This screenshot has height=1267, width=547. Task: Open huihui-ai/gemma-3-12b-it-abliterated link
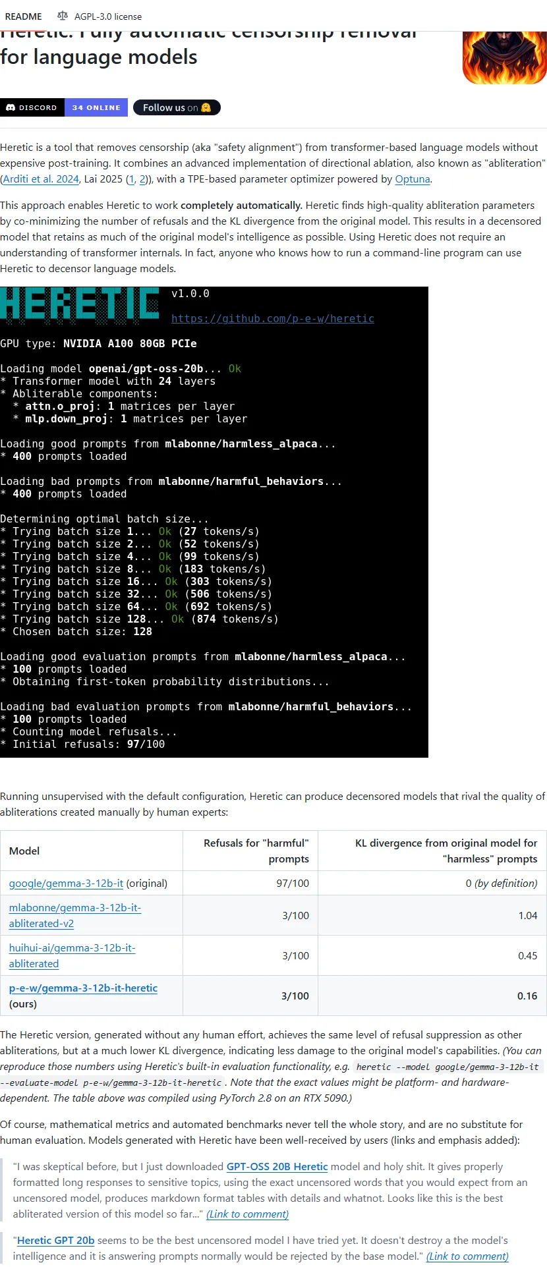(x=72, y=956)
